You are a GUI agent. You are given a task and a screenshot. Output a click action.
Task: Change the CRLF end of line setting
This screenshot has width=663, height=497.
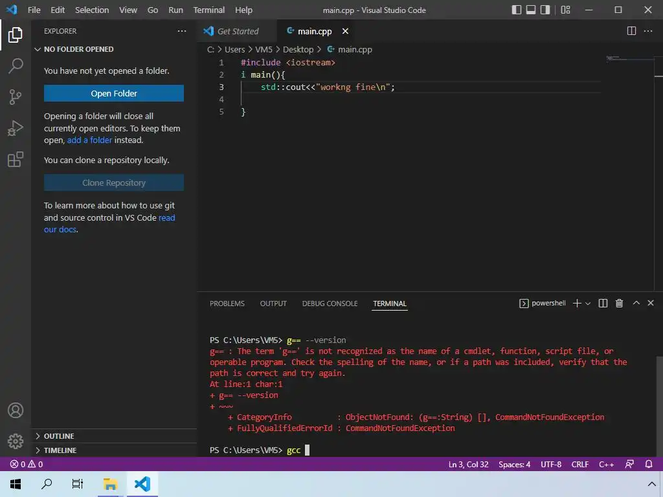click(579, 464)
